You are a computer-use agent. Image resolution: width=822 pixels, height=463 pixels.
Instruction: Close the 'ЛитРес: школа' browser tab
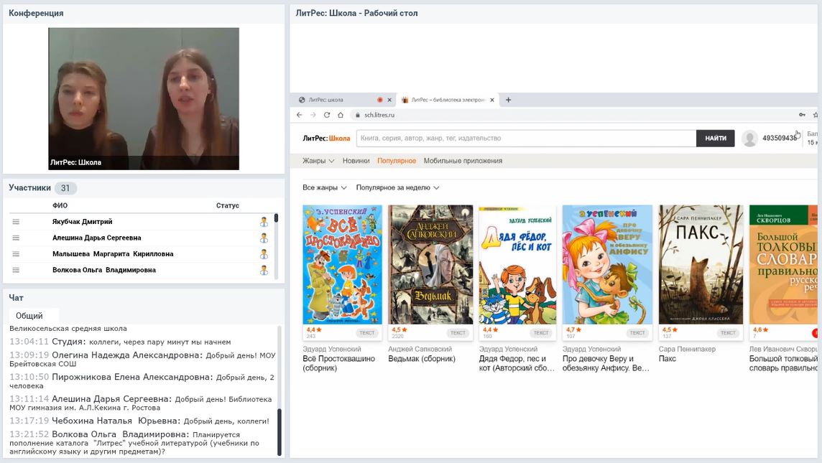[389, 100]
